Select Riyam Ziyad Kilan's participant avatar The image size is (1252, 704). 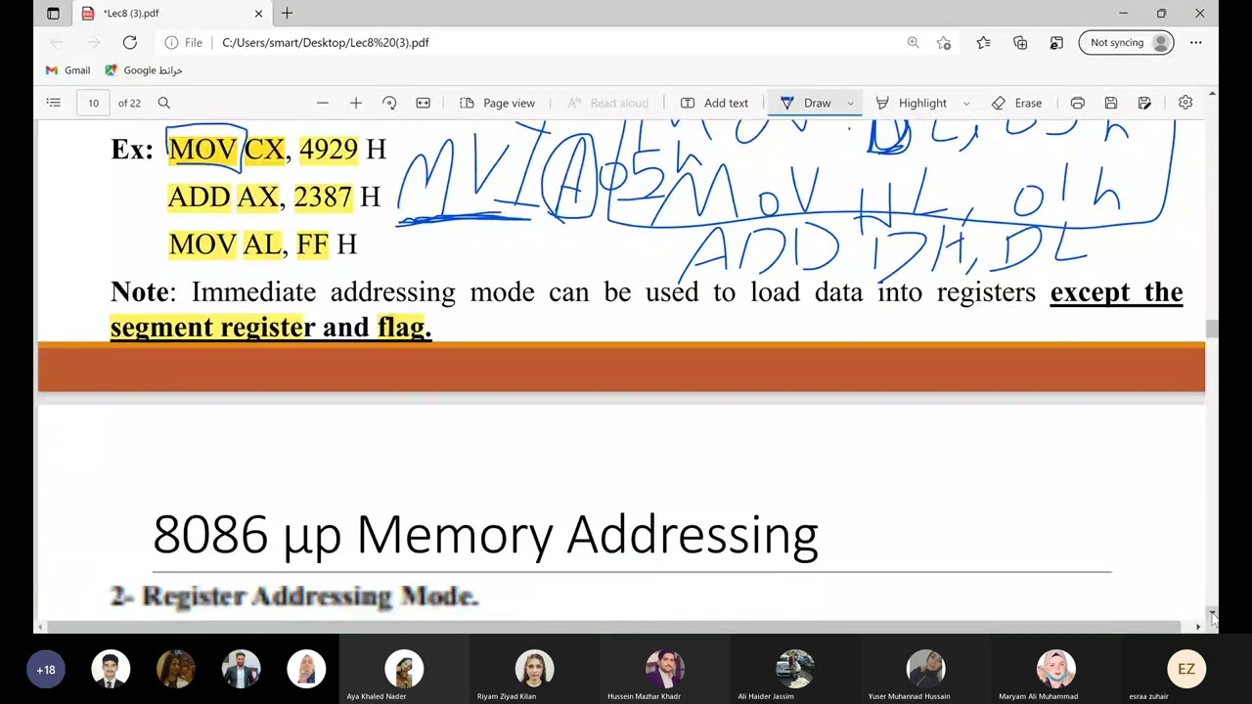(x=534, y=669)
